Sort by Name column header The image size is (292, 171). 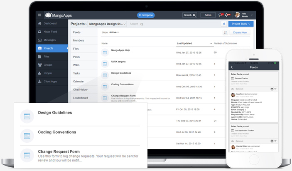coord(105,43)
